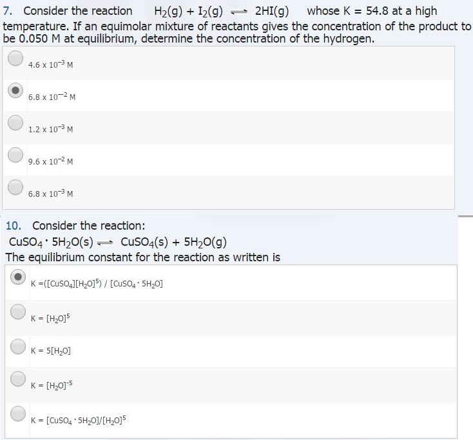This screenshot has height=440, width=473.
Task: Choose the K = 5[H2O] radio button
Action: 18,346
